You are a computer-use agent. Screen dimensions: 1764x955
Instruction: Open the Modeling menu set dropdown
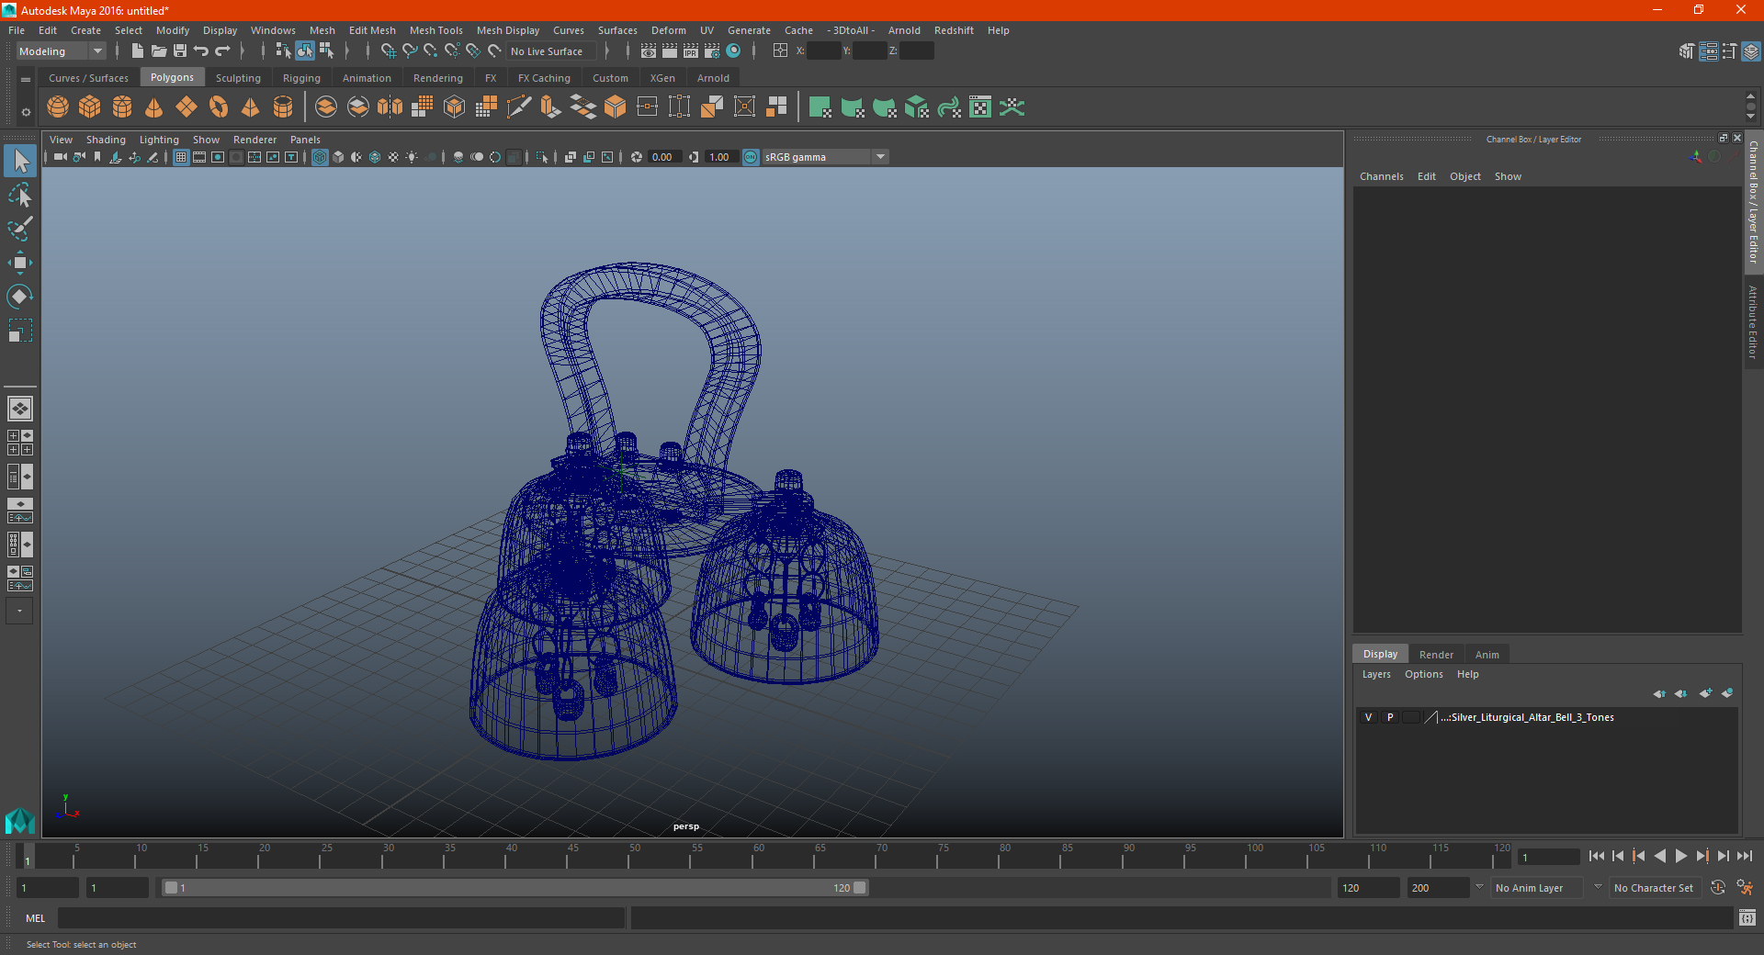(61, 51)
